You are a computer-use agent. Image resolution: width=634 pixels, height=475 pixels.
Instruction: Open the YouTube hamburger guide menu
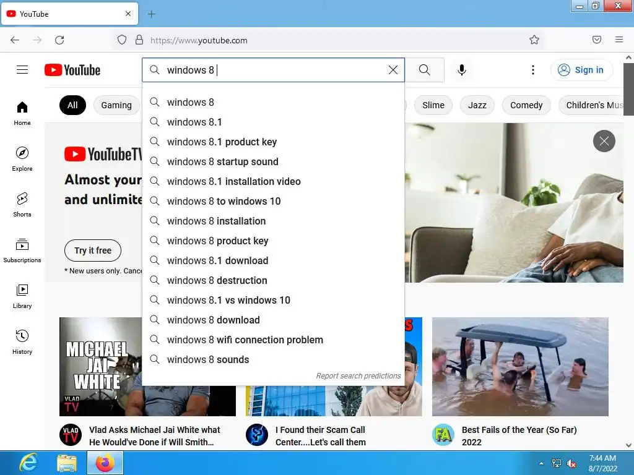click(22, 70)
